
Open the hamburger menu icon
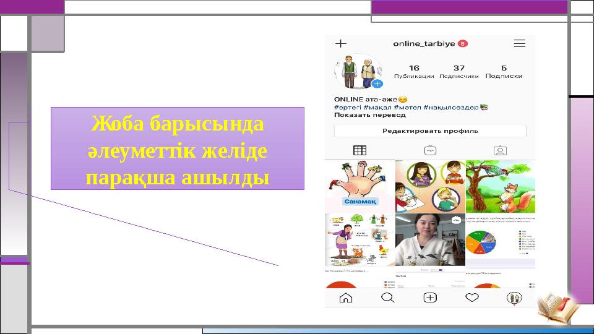[x=519, y=43]
